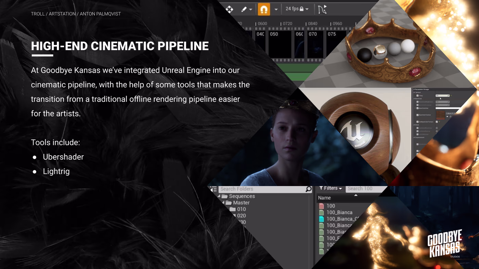The width and height of the screenshot is (479, 269).
Task: Click the browse magnifier icon under texture name
Action: coord(450,116)
